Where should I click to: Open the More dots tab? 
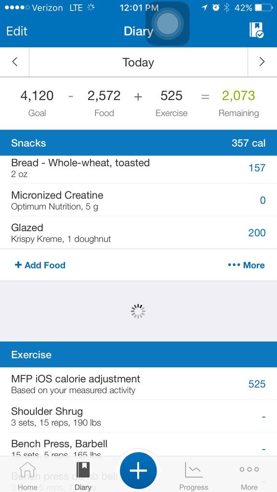pyautogui.click(x=249, y=476)
